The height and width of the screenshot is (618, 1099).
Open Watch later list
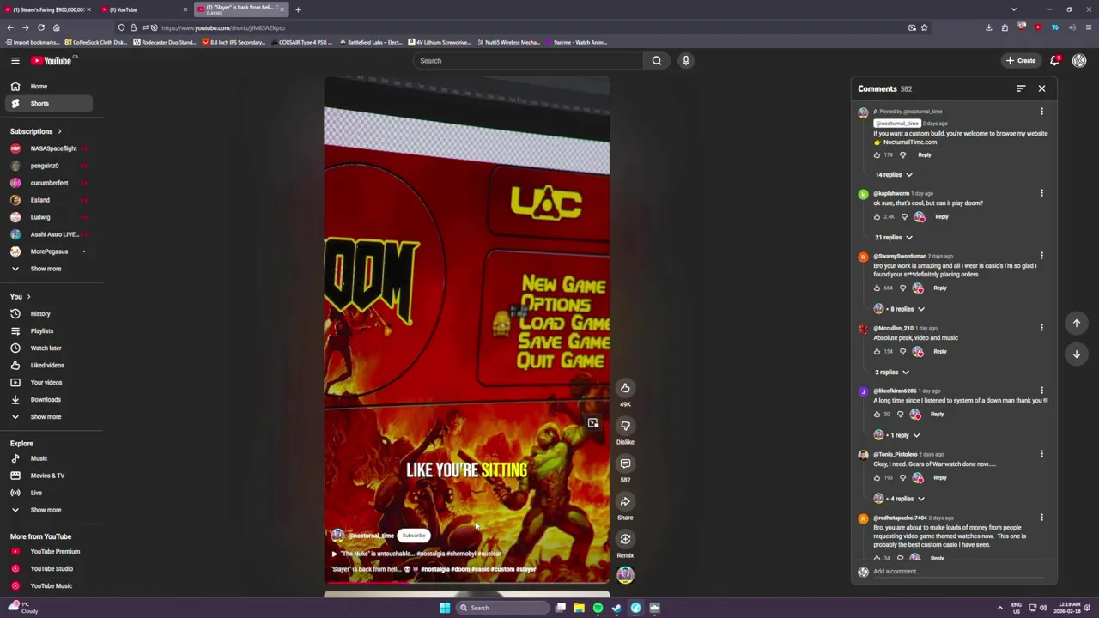[x=46, y=348]
